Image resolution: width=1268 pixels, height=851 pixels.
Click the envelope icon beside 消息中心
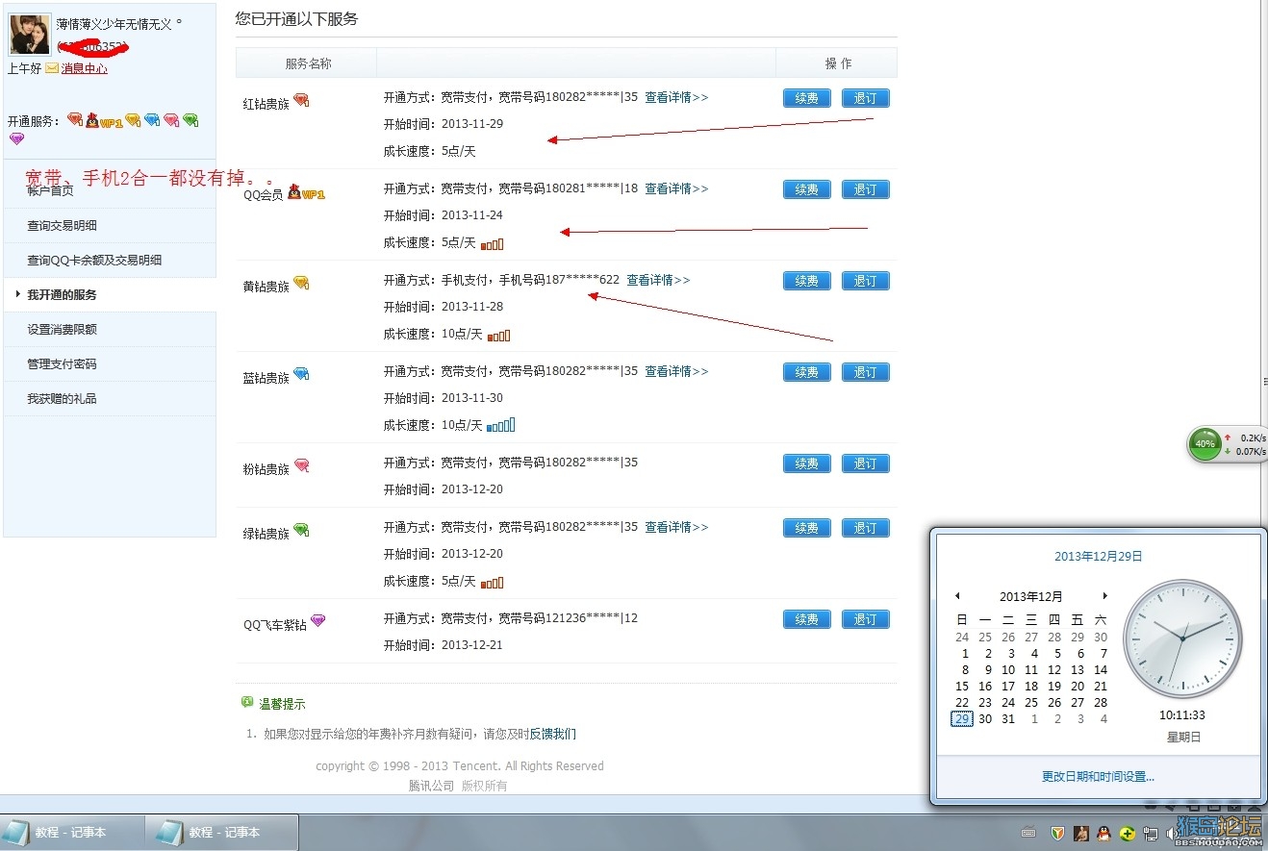tap(52, 68)
